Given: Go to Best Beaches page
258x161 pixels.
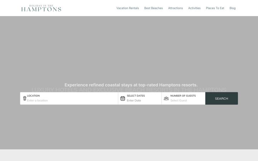Looking at the screenshot, I should click(x=153, y=8).
